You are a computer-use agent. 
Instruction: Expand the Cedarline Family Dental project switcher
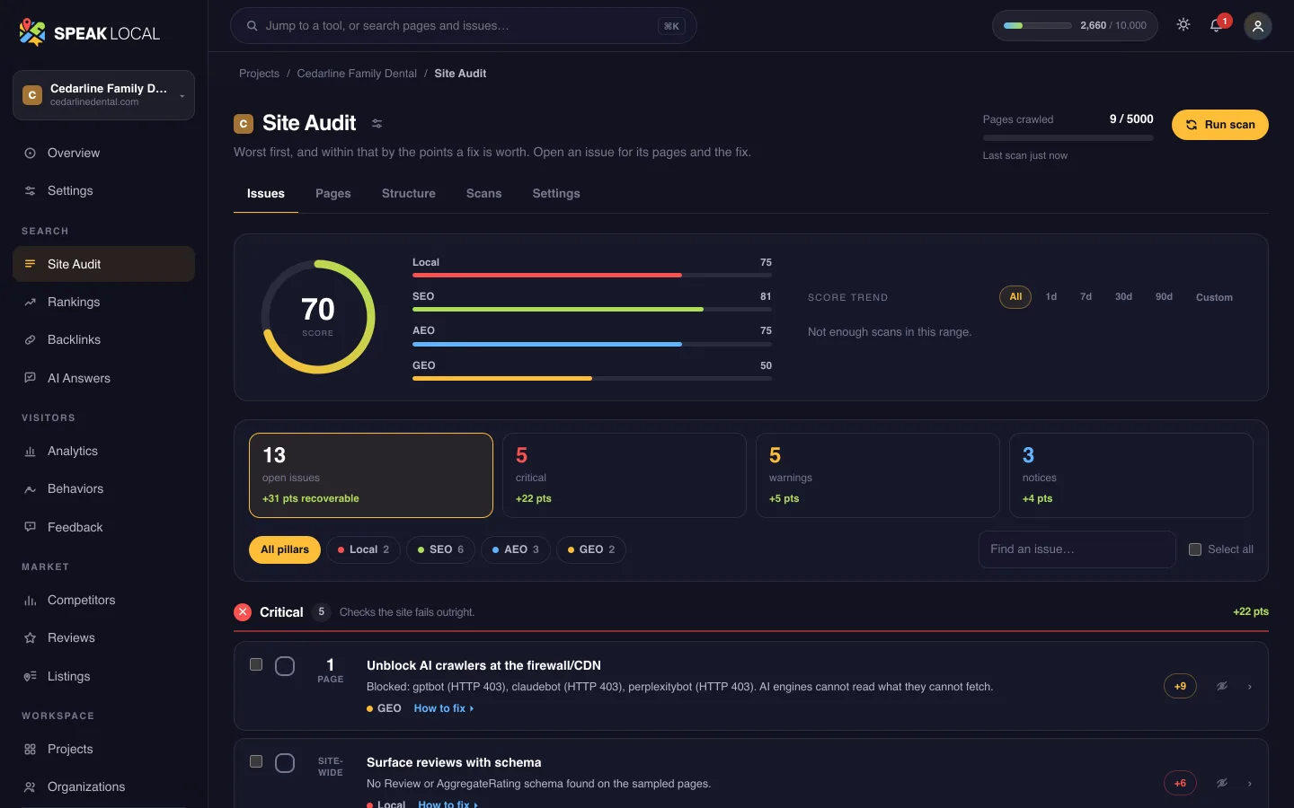point(103,95)
